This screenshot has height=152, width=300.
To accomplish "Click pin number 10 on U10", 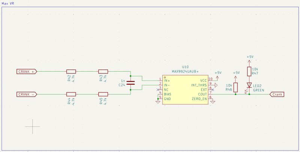I will [210, 79].
